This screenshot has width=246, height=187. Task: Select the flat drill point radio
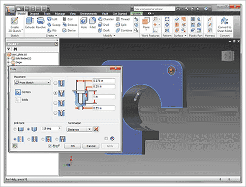tap(15, 129)
